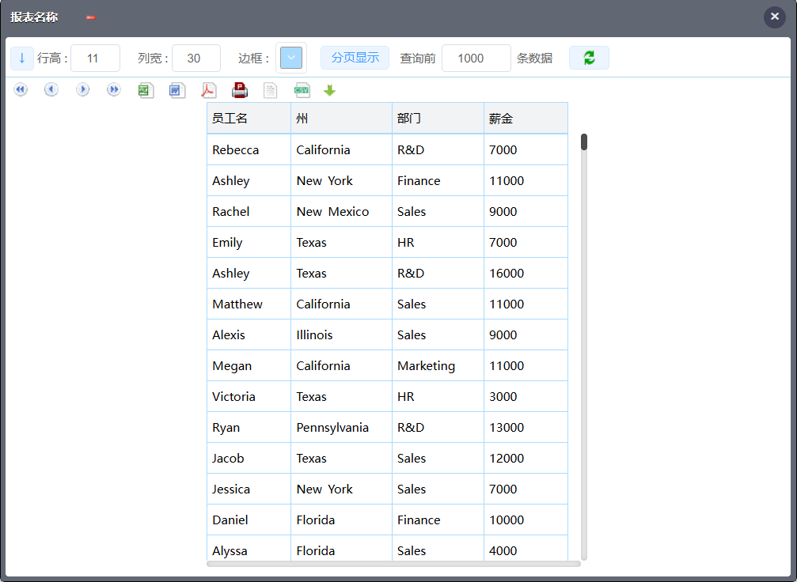Open the 边框 border color dropdown
The width and height of the screenshot is (797, 582).
[x=291, y=58]
